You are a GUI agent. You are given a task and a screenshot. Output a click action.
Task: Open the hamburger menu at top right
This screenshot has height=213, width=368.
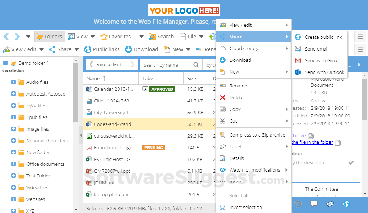[361, 36]
